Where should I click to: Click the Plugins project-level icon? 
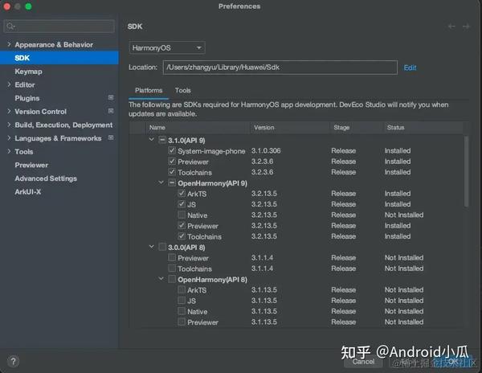click(x=111, y=97)
